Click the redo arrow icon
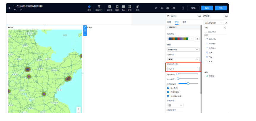The width and height of the screenshot is (256, 121). (21, 10)
